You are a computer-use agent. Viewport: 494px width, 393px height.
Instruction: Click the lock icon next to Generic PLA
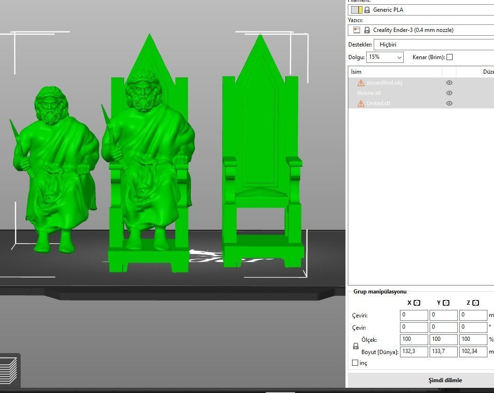click(367, 10)
